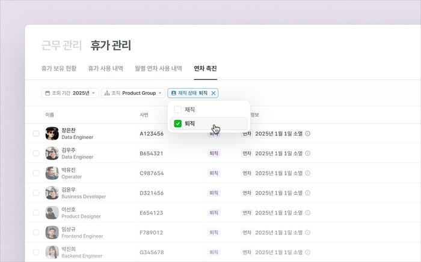Click employee number D321456

(x=152, y=193)
